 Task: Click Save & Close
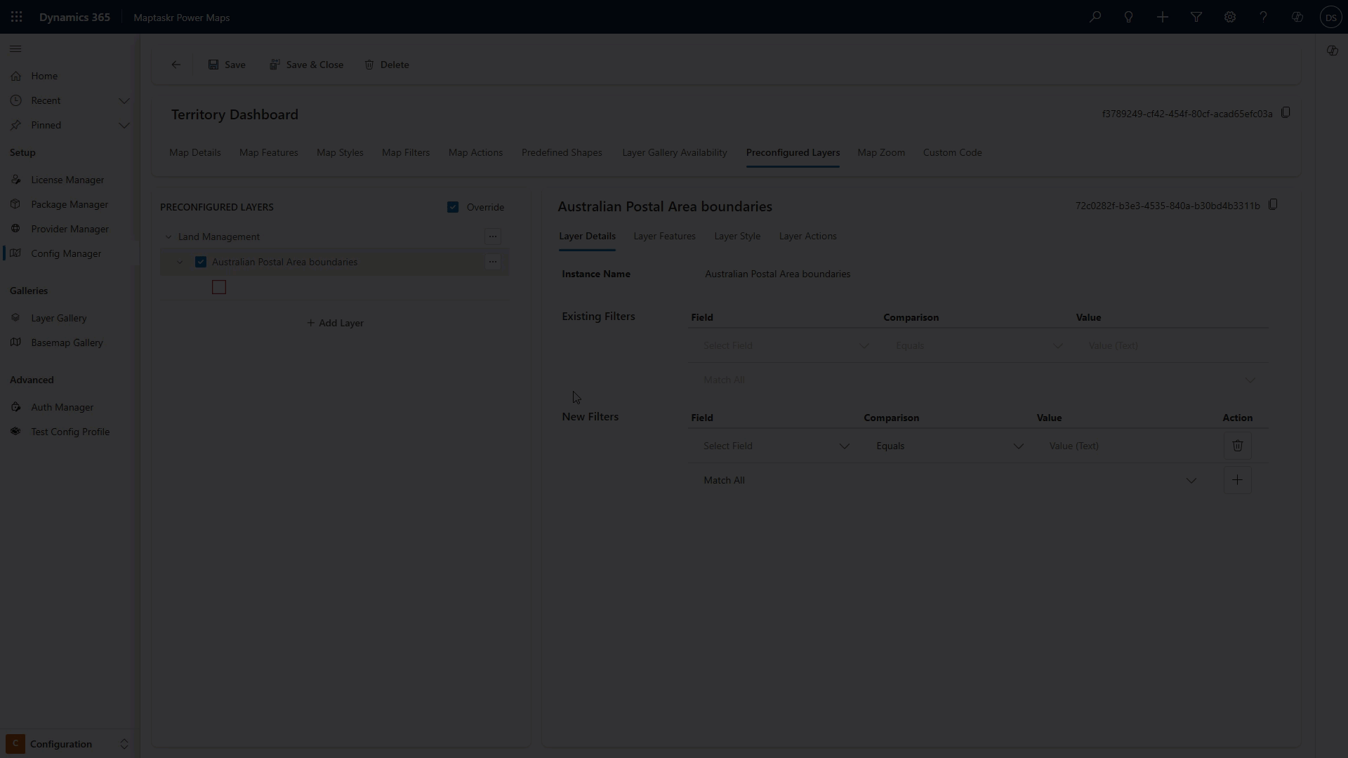coord(307,65)
